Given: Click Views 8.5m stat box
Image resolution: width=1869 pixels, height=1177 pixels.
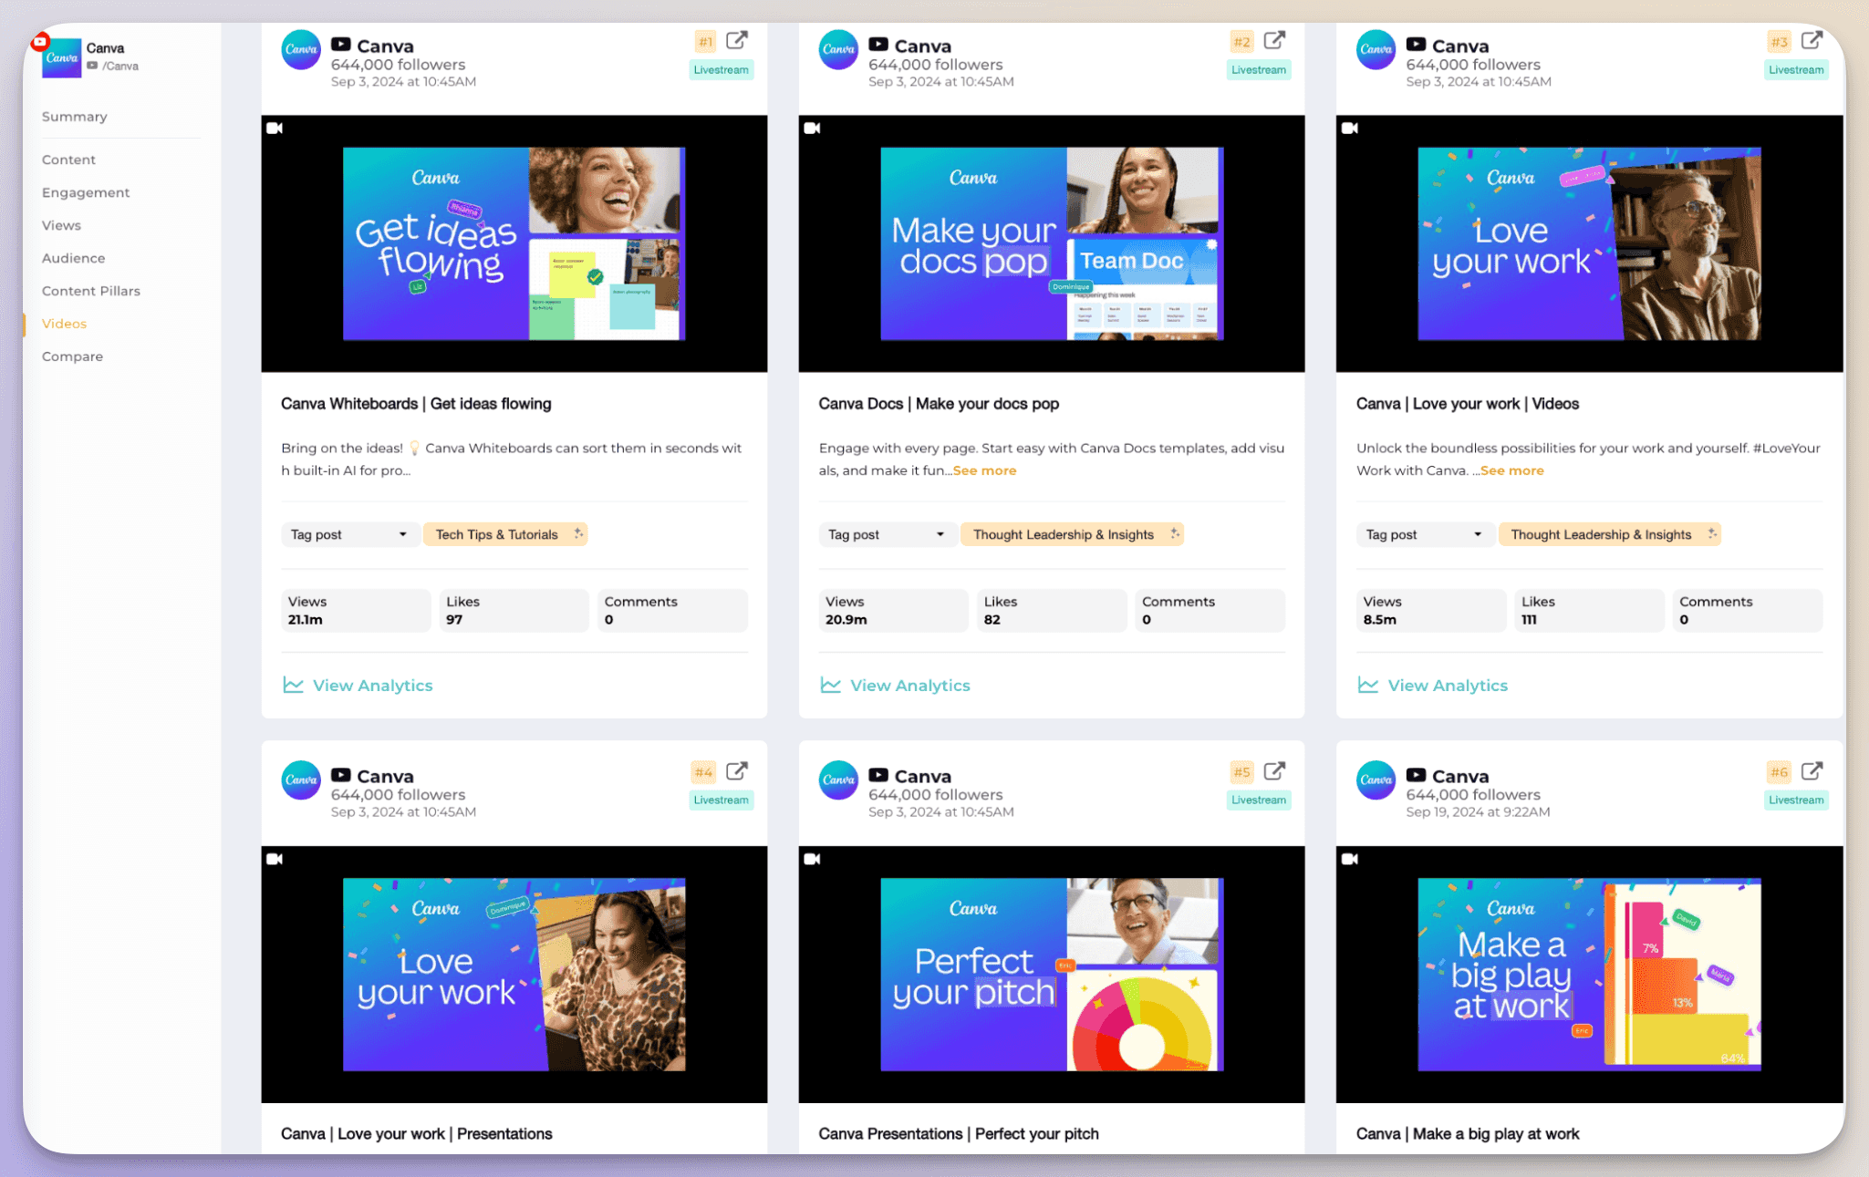Looking at the screenshot, I should point(1431,611).
